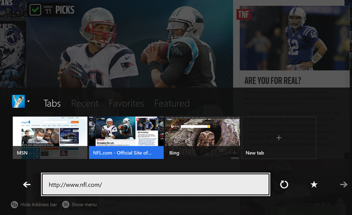Switch to the Featured section
The height and width of the screenshot is (215, 352).
(x=171, y=104)
